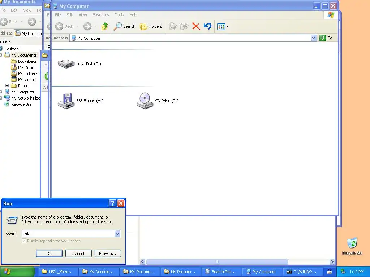Click the 1:12 PM clock in tray
The width and height of the screenshot is (370, 277).
tap(357, 272)
